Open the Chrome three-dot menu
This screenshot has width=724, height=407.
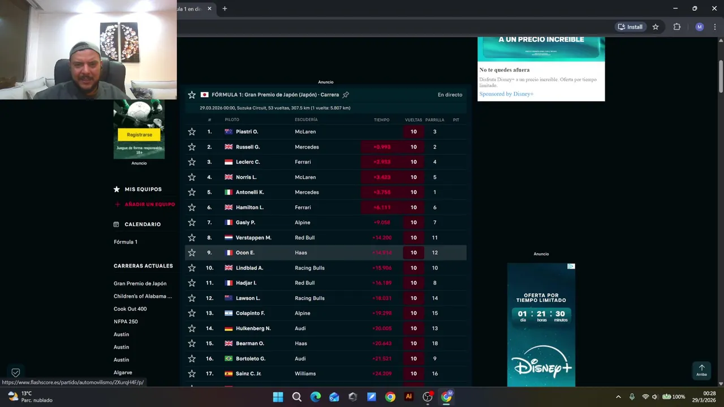click(x=716, y=27)
